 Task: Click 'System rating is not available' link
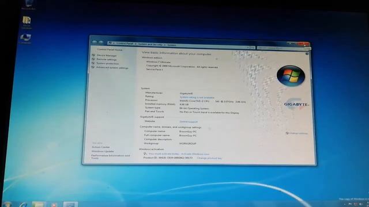pos(197,97)
